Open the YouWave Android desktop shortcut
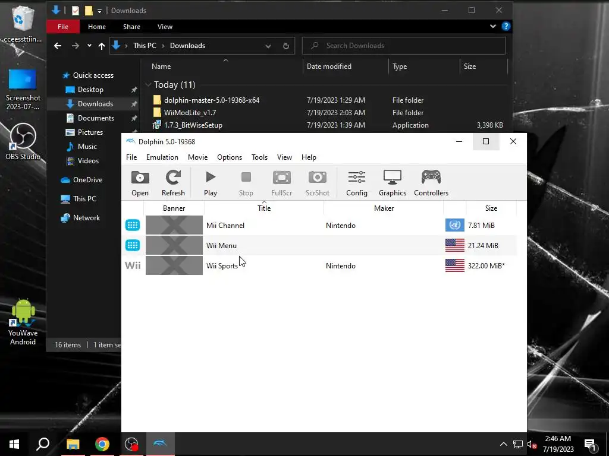Screen dimensions: 609x456 click(23, 322)
